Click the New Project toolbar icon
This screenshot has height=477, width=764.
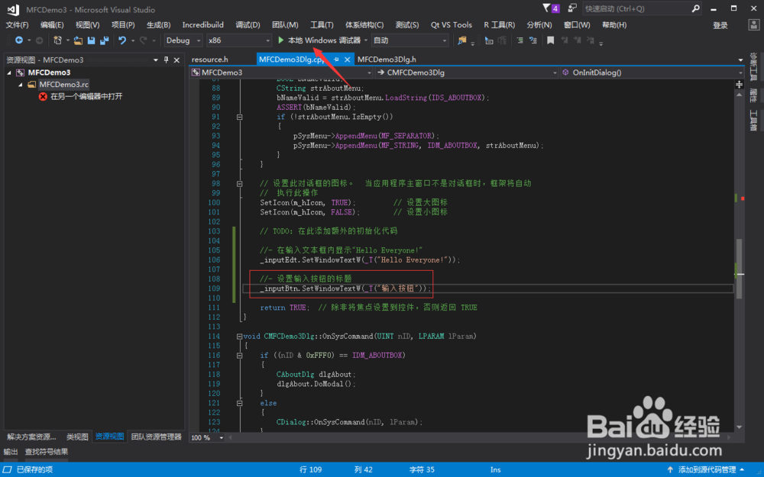[x=57, y=40]
